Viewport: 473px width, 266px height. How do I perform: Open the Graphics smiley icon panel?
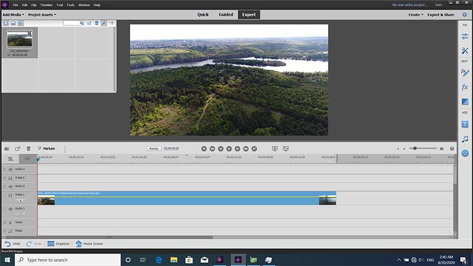(x=465, y=153)
